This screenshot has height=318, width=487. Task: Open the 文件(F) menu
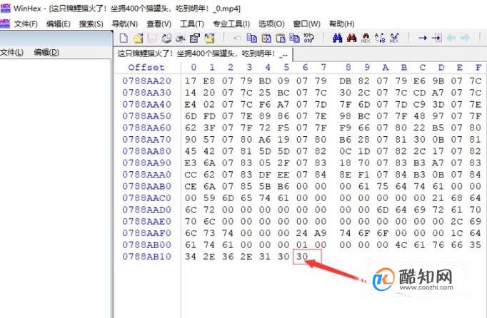(26, 24)
